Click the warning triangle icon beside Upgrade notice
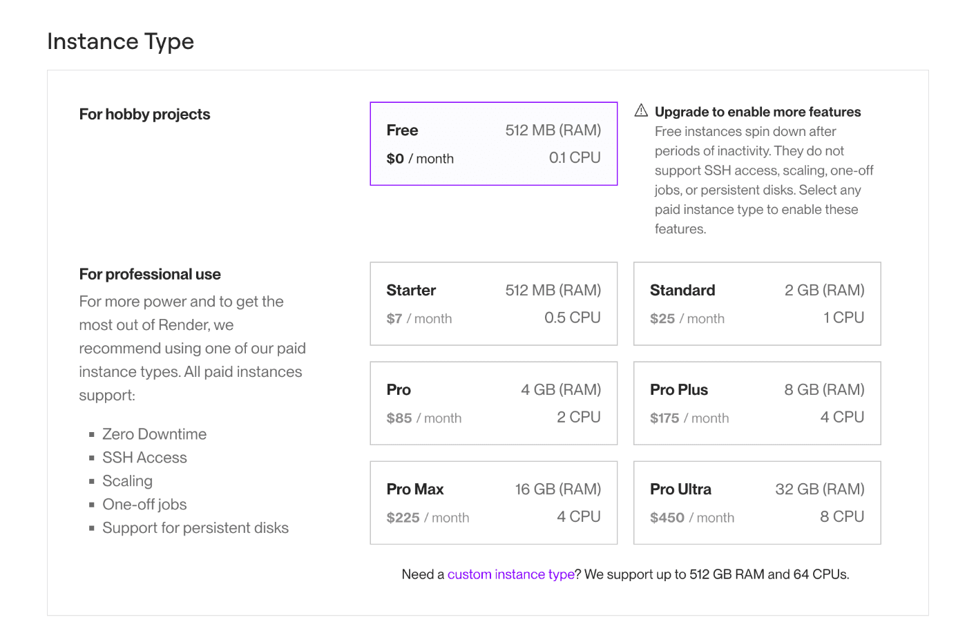Screen dimensions: 976x644 tap(641, 110)
